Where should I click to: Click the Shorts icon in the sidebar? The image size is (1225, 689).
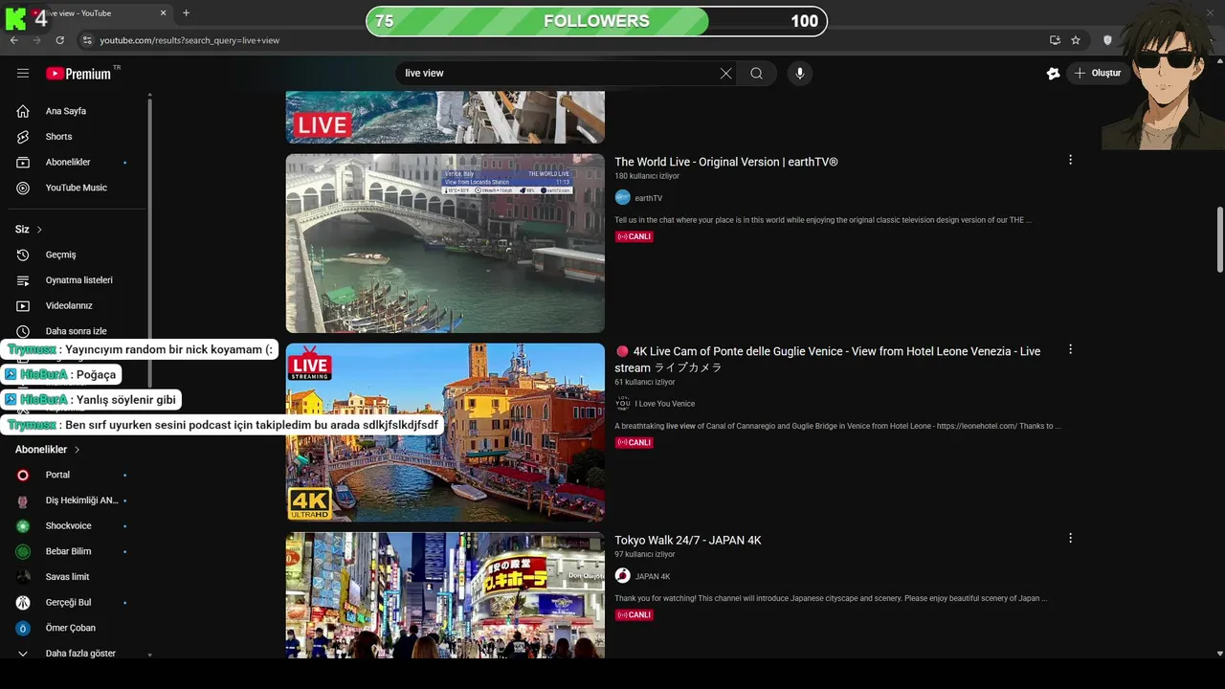pos(23,137)
